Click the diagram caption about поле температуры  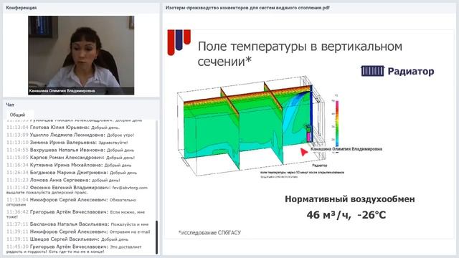point(302,173)
